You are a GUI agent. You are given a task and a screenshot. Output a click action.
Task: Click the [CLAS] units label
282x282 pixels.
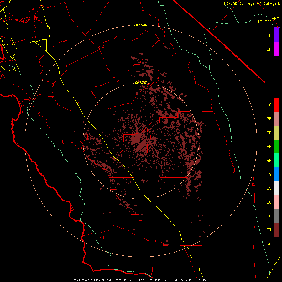coord(265,22)
